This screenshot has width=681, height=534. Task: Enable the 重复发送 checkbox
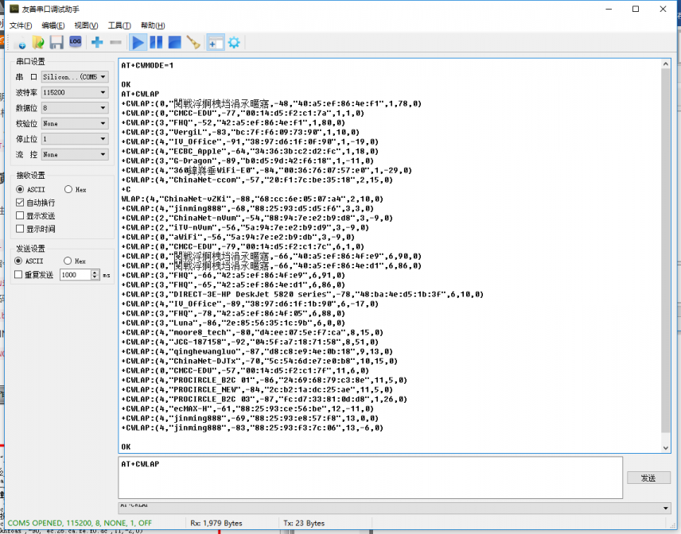tap(18, 274)
